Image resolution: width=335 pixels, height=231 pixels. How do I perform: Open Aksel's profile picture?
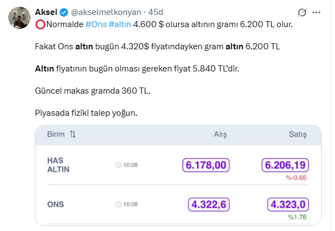[x=18, y=18]
